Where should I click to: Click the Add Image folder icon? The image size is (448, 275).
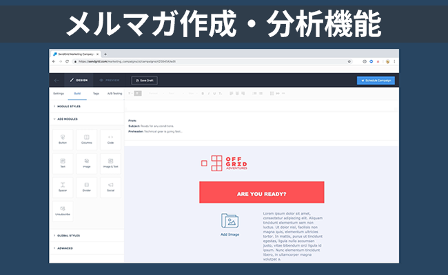click(230, 221)
